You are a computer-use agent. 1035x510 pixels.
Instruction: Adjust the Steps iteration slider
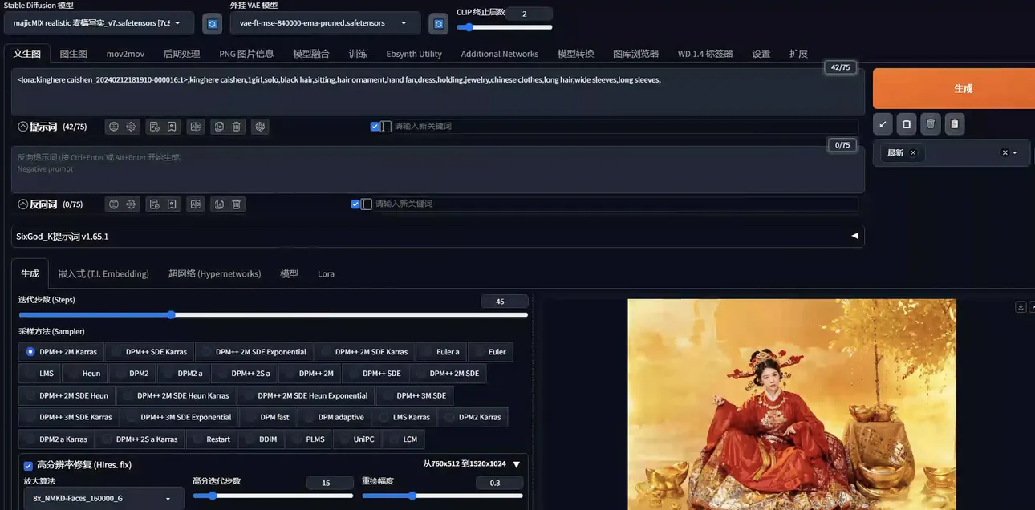(172, 315)
